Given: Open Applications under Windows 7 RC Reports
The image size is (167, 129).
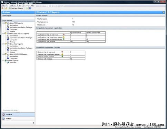Looking at the screenshot, I should coord(14,25).
